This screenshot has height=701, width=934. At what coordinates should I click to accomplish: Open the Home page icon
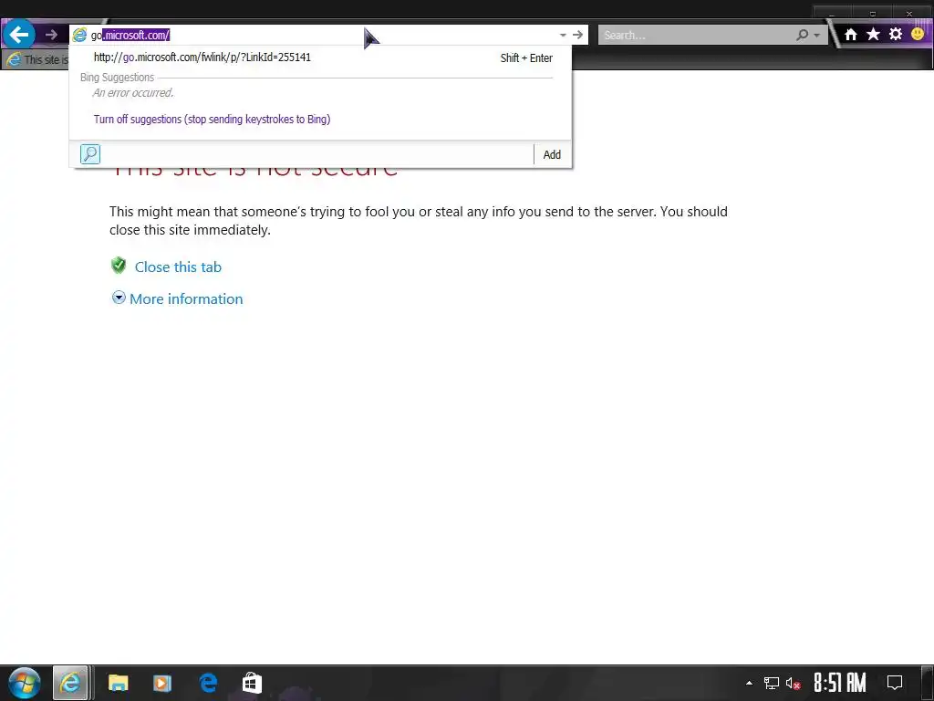[x=851, y=35]
